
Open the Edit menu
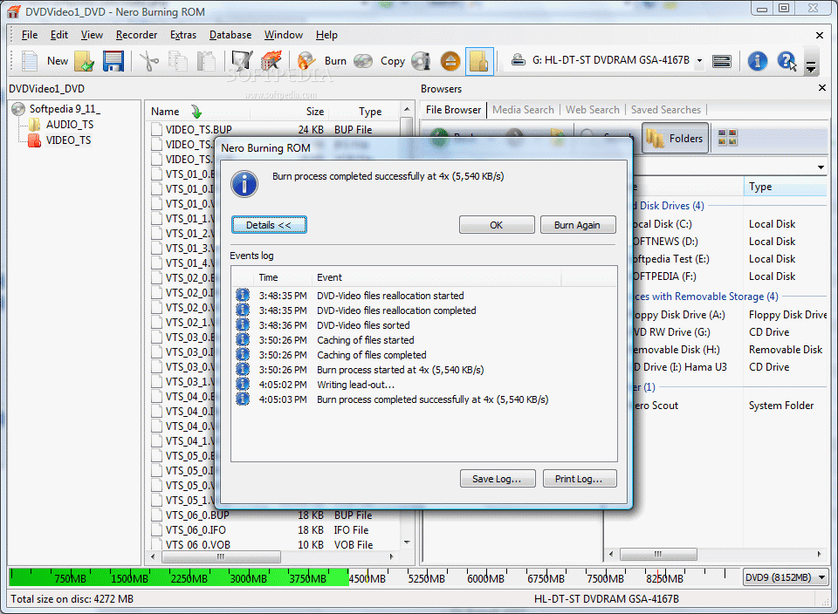pos(58,35)
